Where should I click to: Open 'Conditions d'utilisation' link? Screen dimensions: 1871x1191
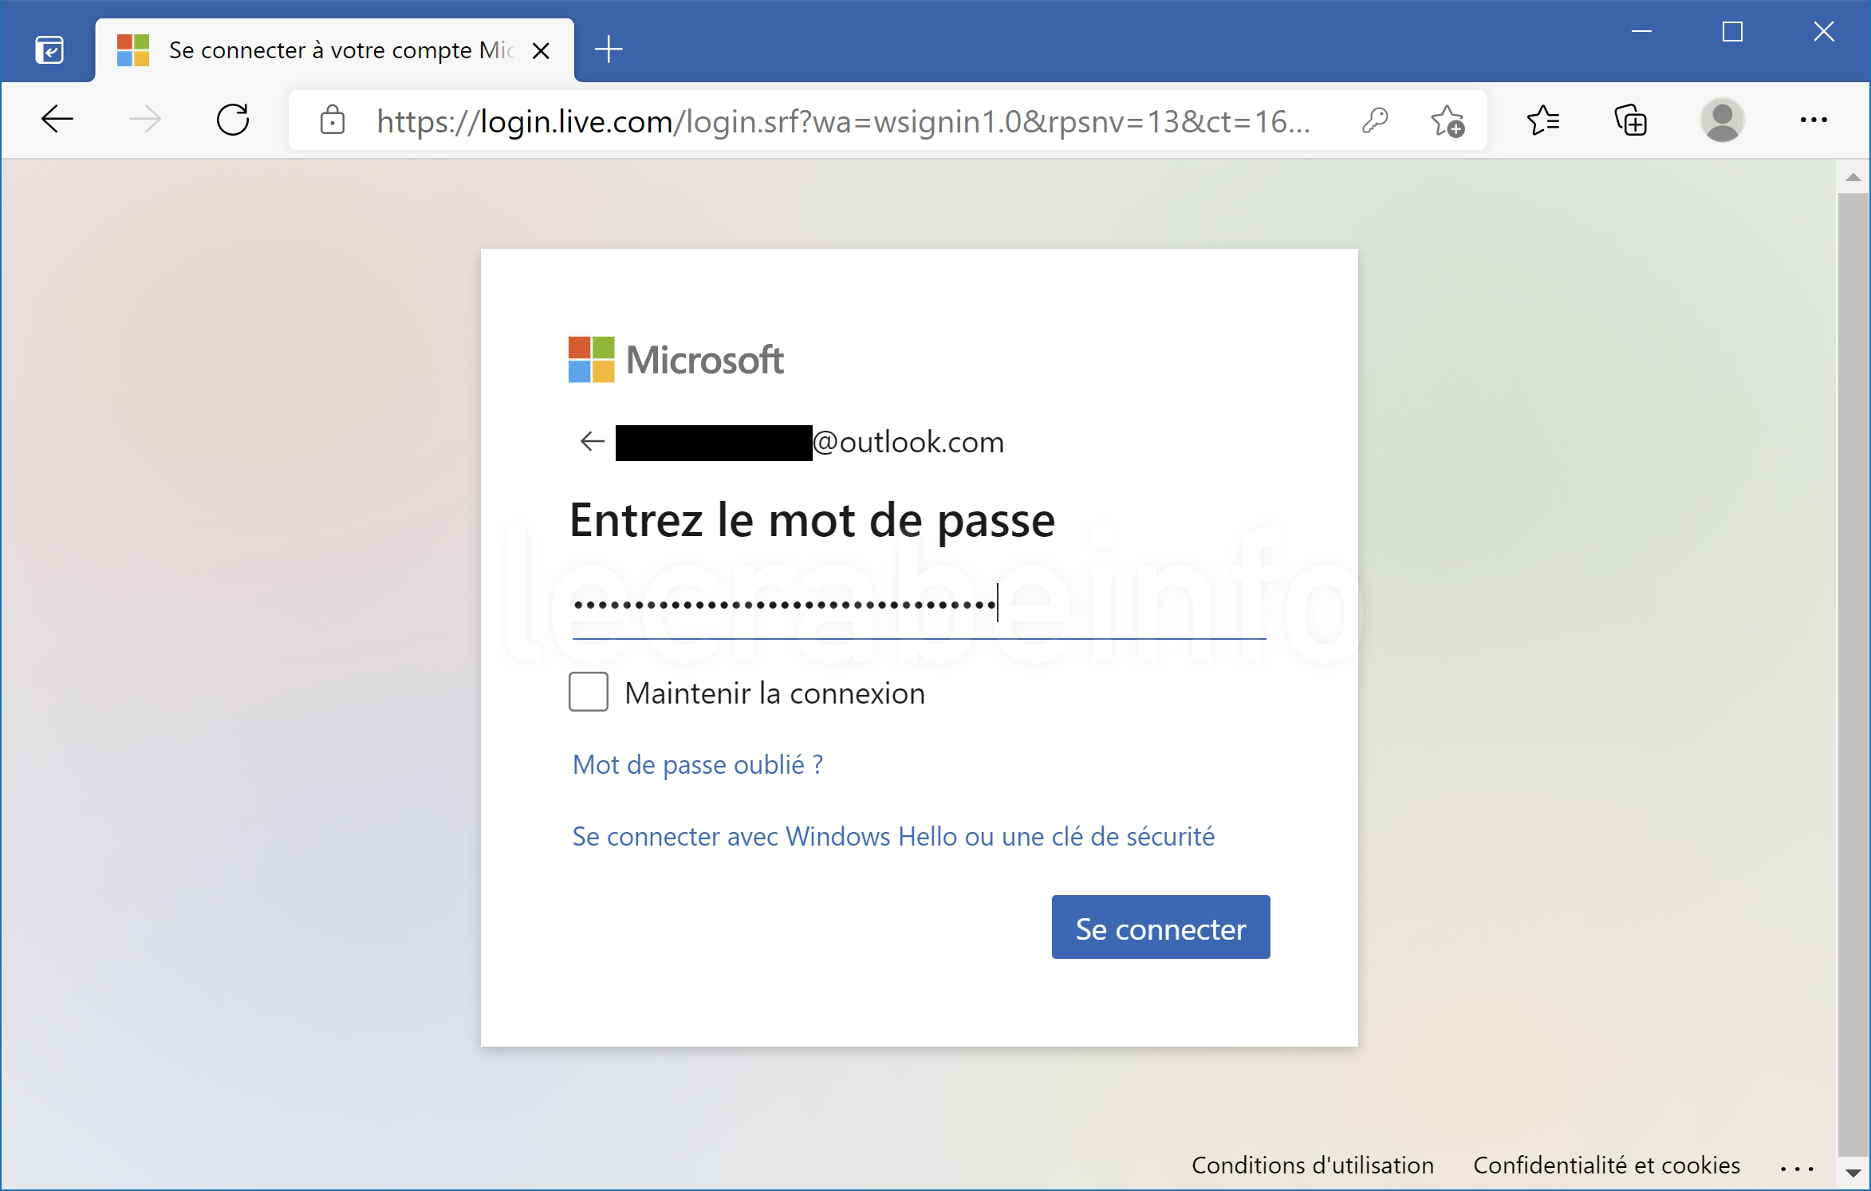[x=1313, y=1165]
